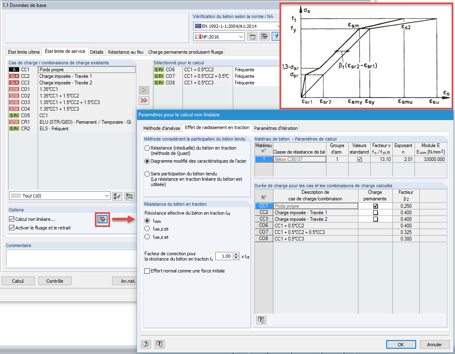Click select-all green check icon beside Tout filter
The height and width of the screenshot is (354, 455).
117,196
